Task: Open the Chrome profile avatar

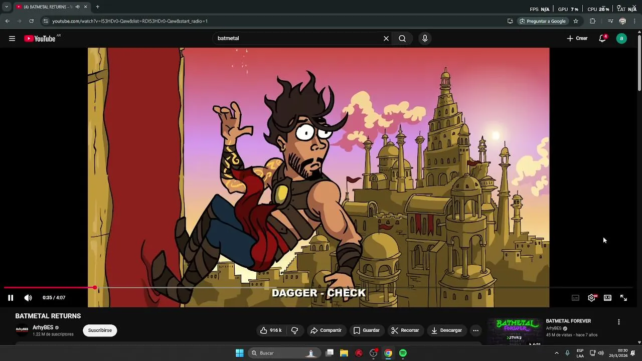Action: 622,21
